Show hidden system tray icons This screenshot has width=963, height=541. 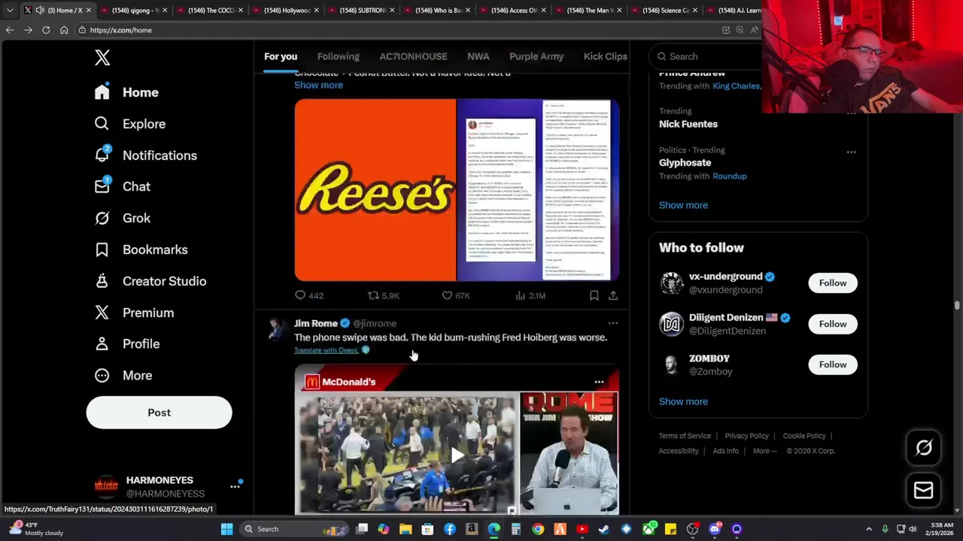869,529
